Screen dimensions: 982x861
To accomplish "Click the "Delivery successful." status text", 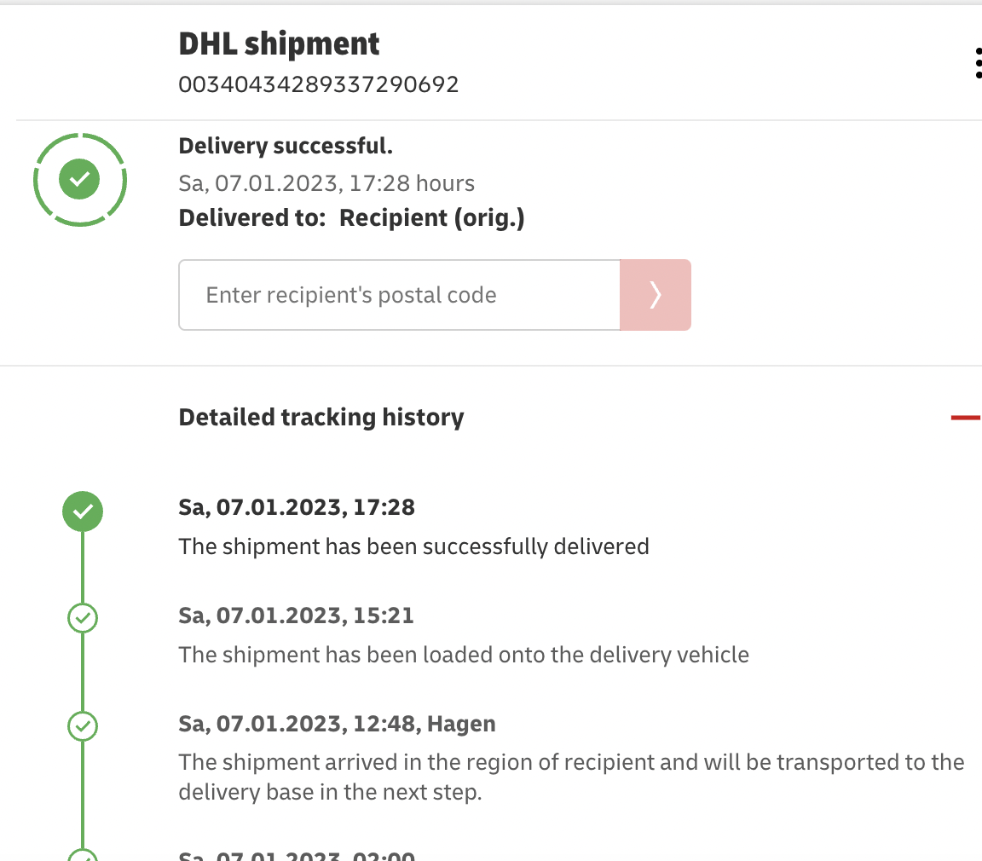I will (286, 146).
